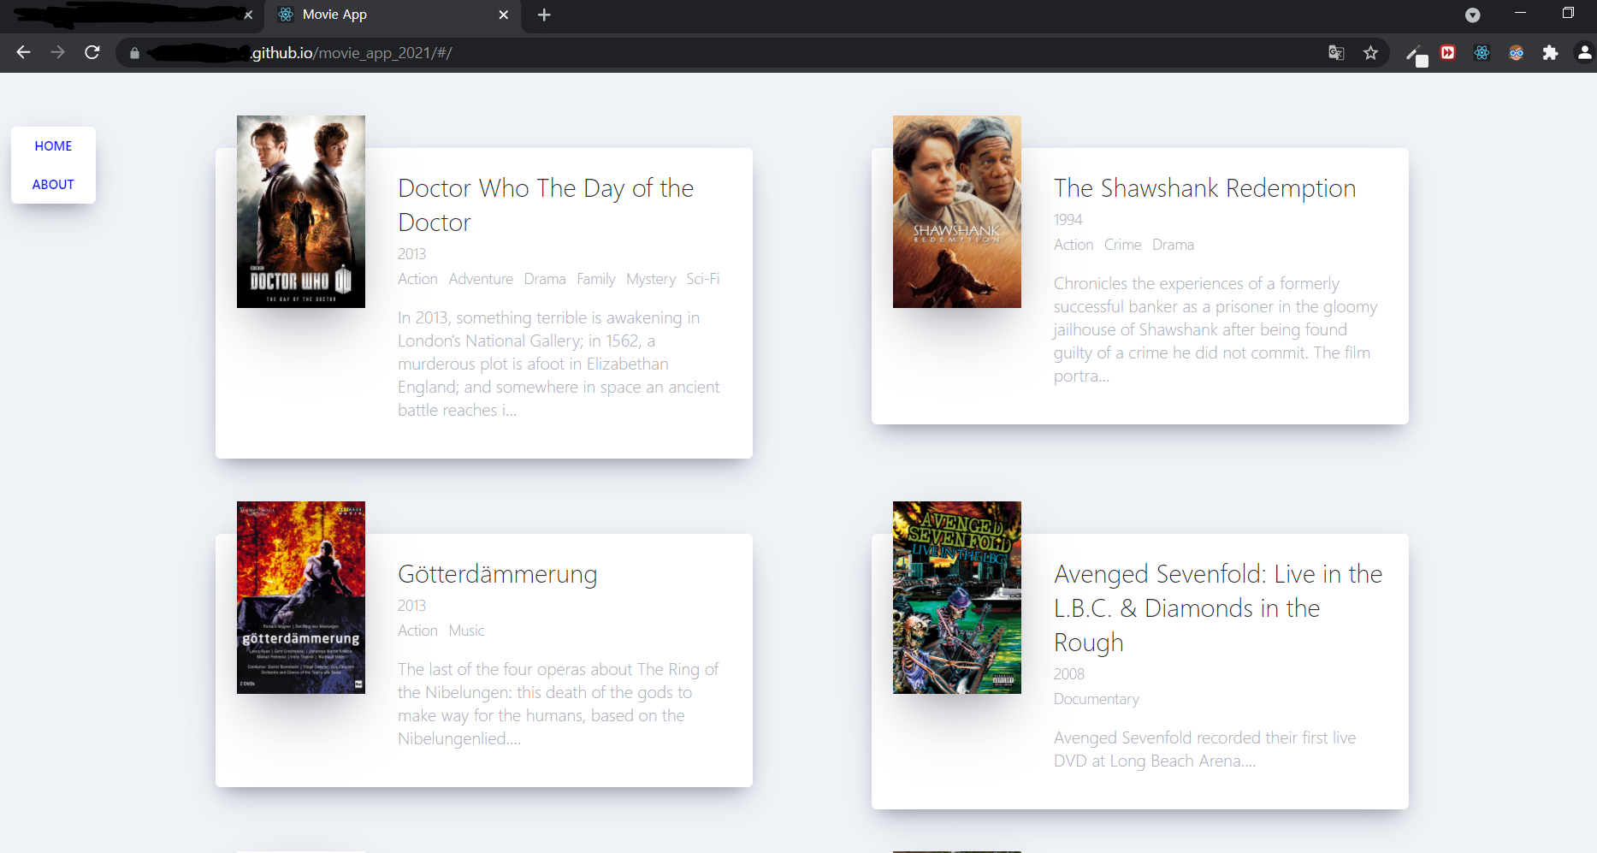This screenshot has width=1597, height=853.
Task: Open Avenged Sevenfold: Live in the L.B.C. title
Action: [1218, 608]
